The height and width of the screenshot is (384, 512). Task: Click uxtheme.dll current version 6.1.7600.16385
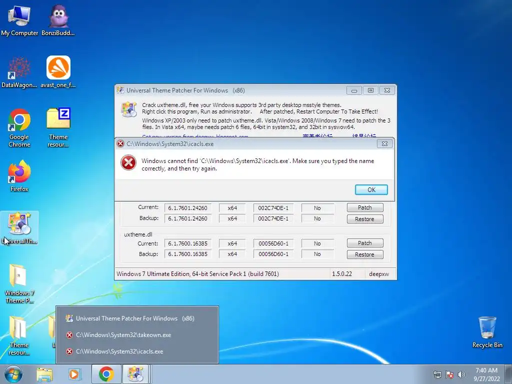188,243
